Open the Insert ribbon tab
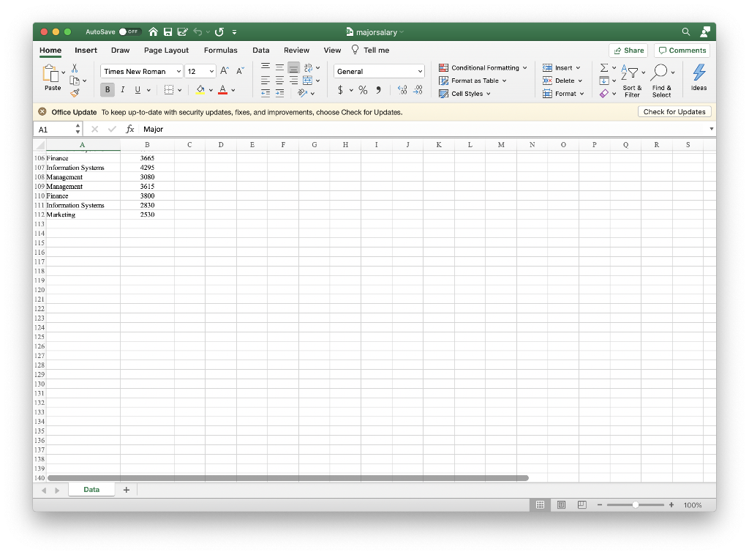 click(x=86, y=51)
